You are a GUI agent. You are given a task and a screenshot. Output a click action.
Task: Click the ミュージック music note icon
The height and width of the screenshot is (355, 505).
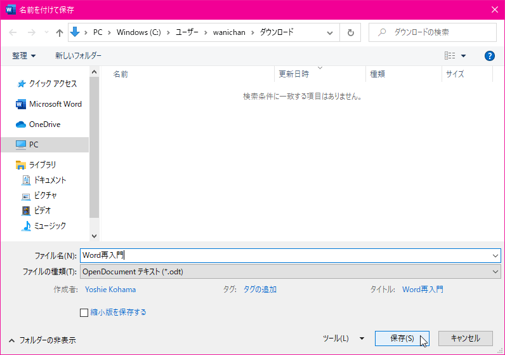27,226
